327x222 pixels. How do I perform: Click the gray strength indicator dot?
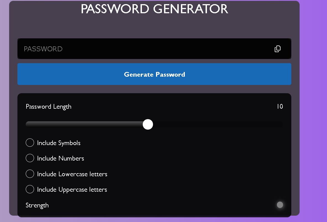click(280, 205)
